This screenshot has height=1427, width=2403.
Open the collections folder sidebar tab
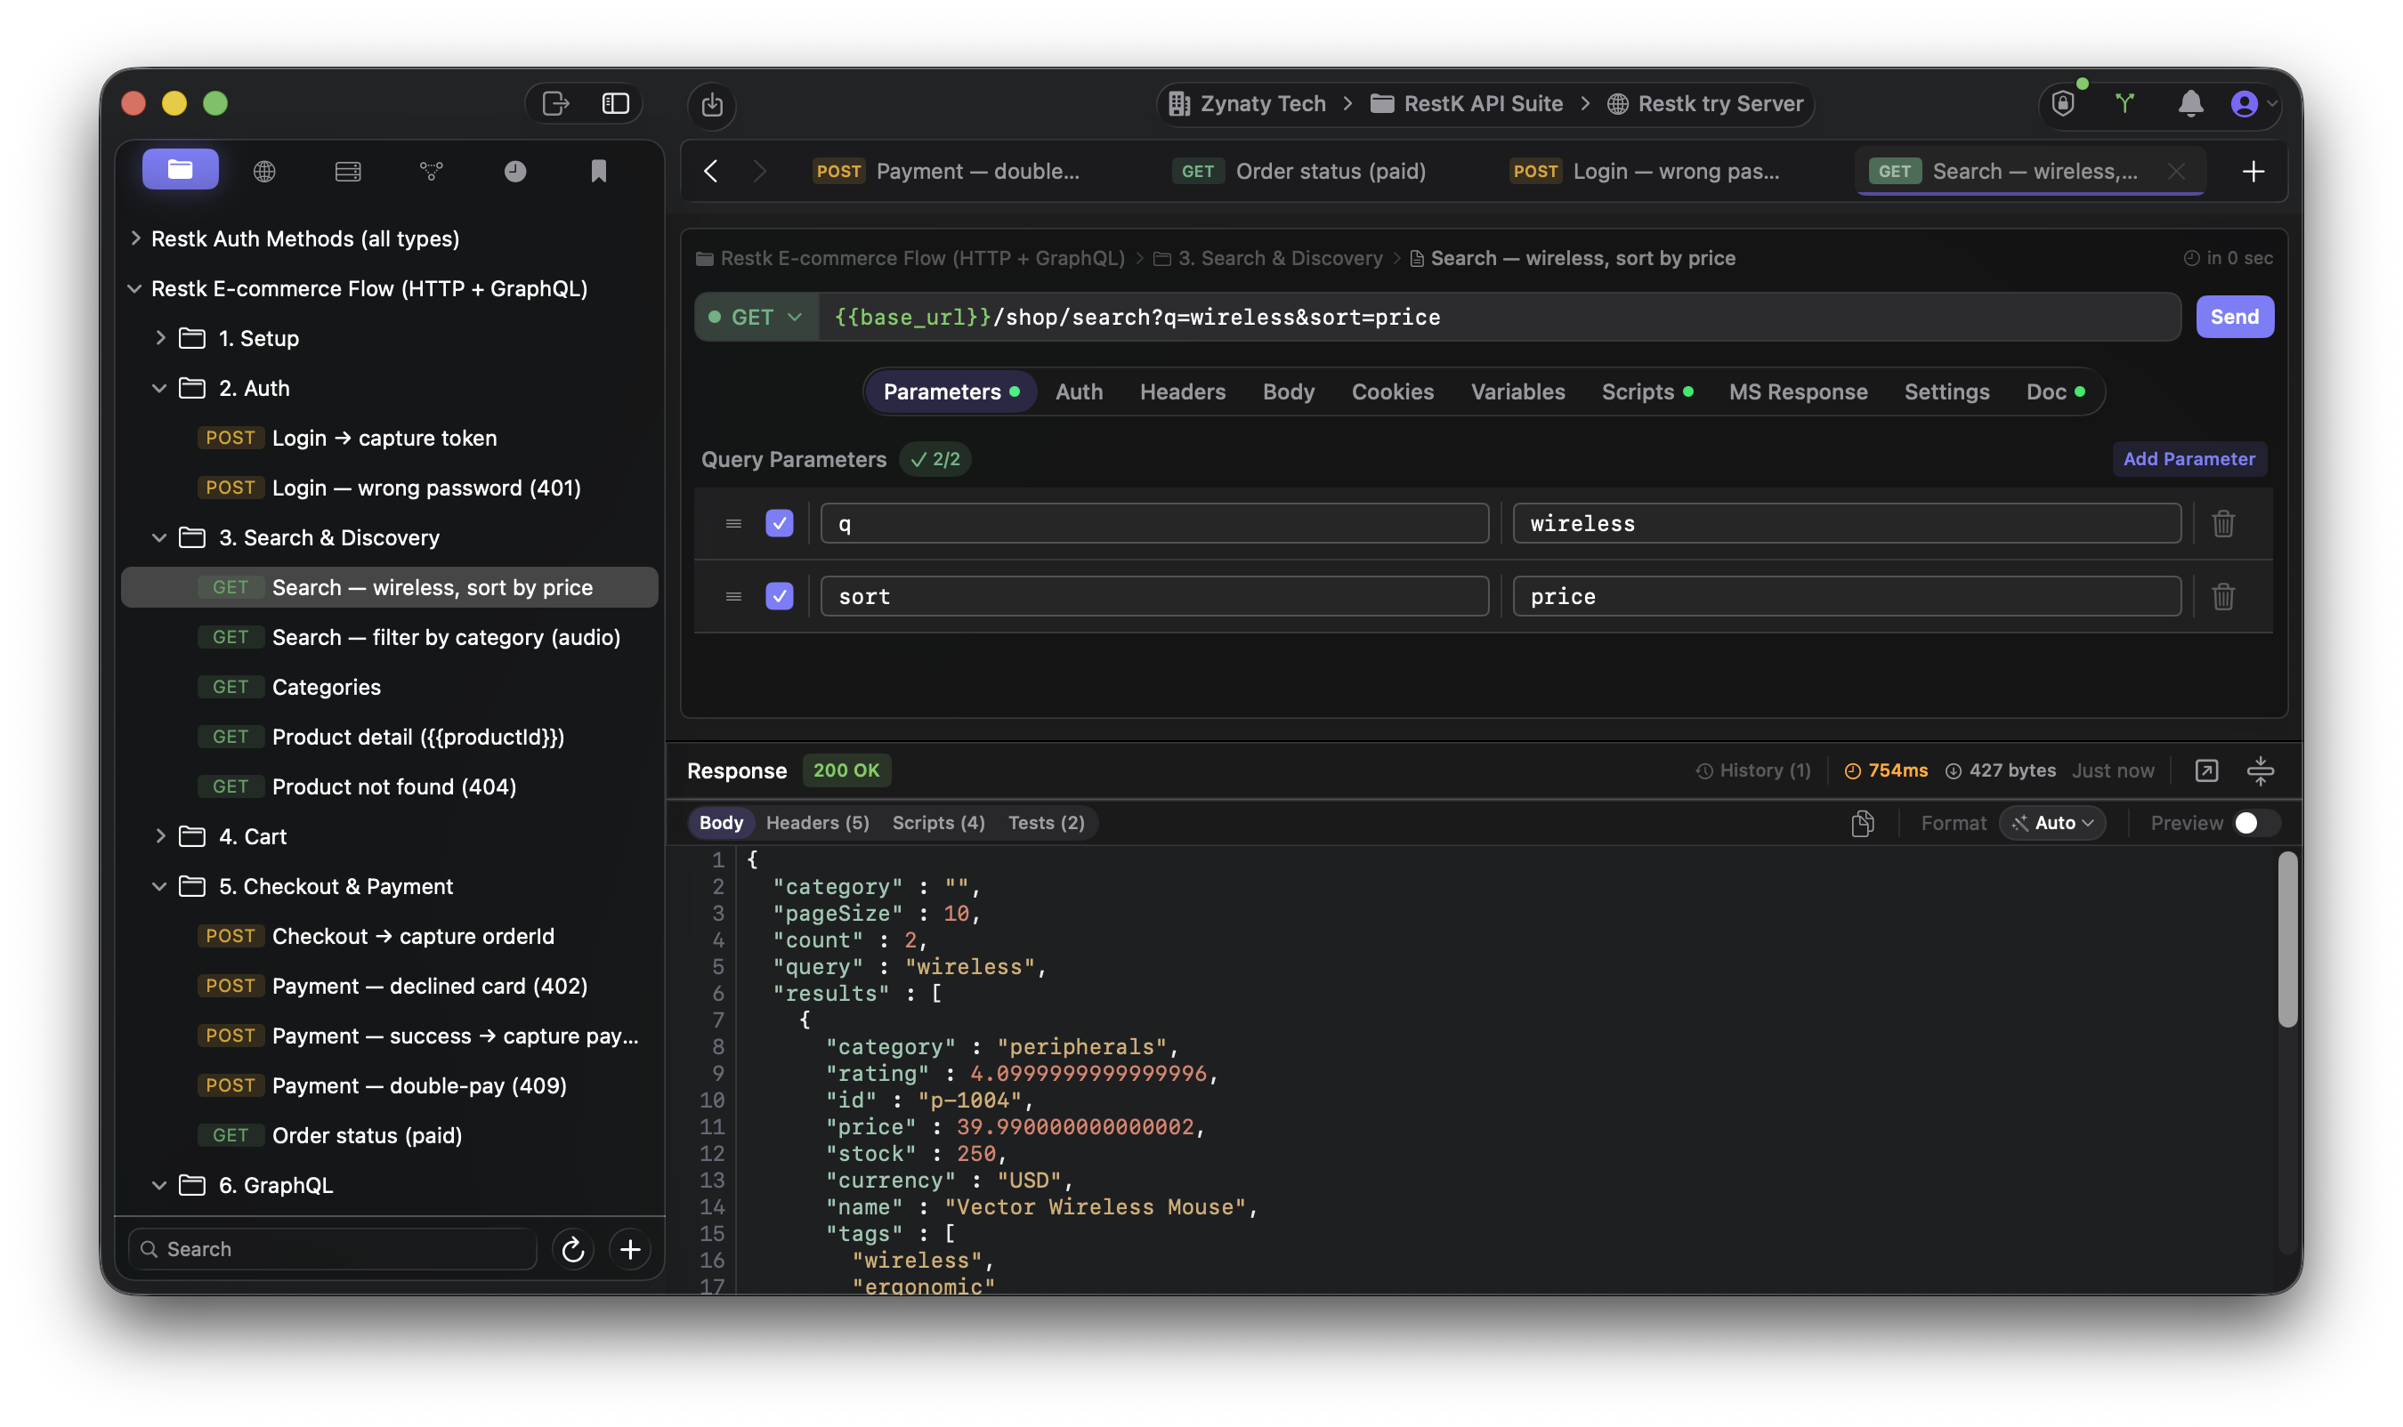(180, 170)
